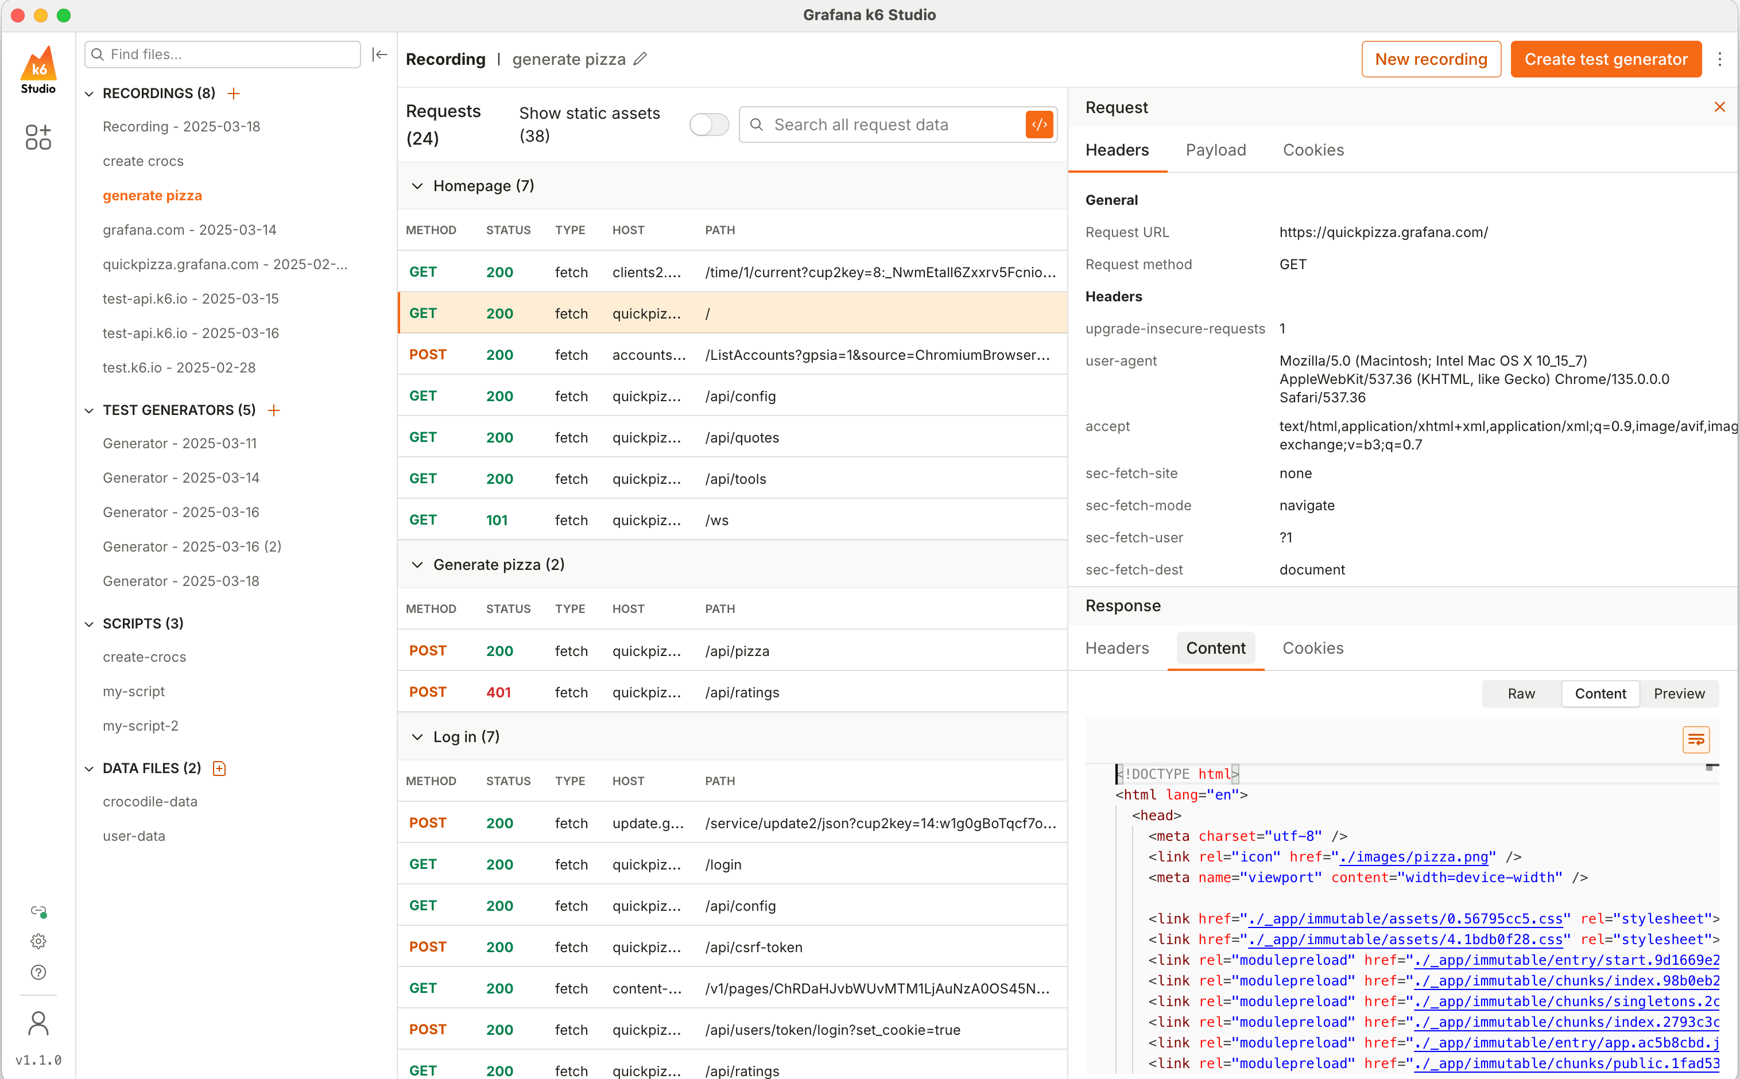
Task: Click the orange code snippet search icon
Action: coord(1039,125)
